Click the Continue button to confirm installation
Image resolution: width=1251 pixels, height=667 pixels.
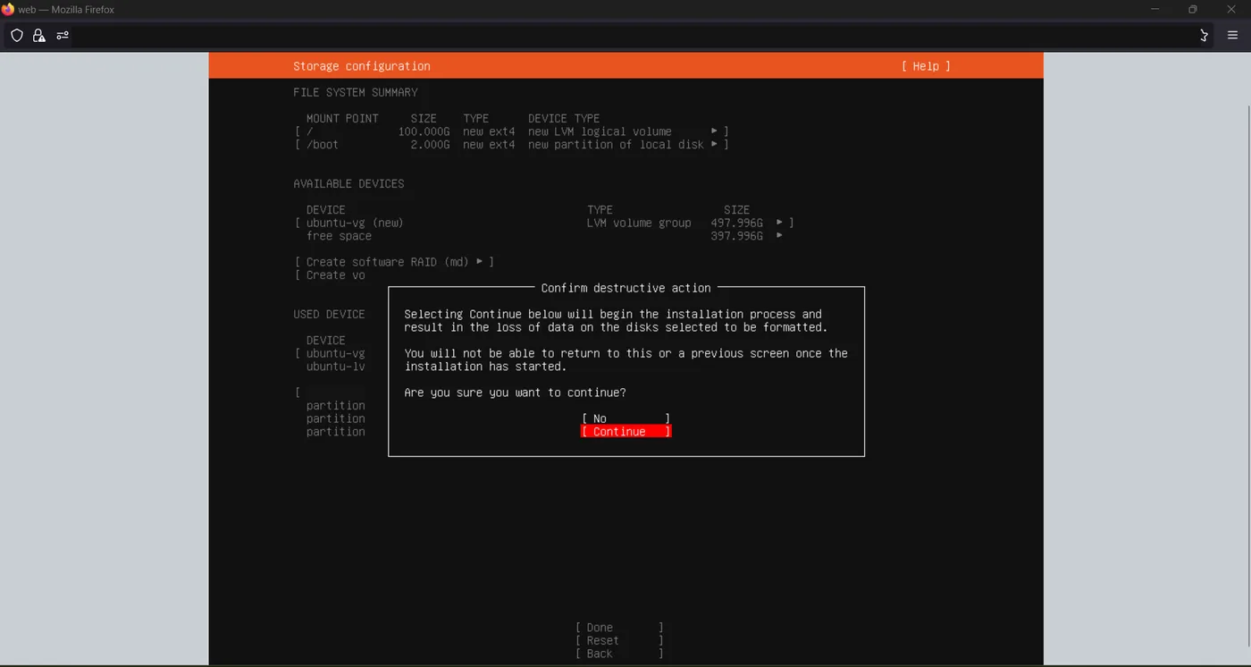625,431
